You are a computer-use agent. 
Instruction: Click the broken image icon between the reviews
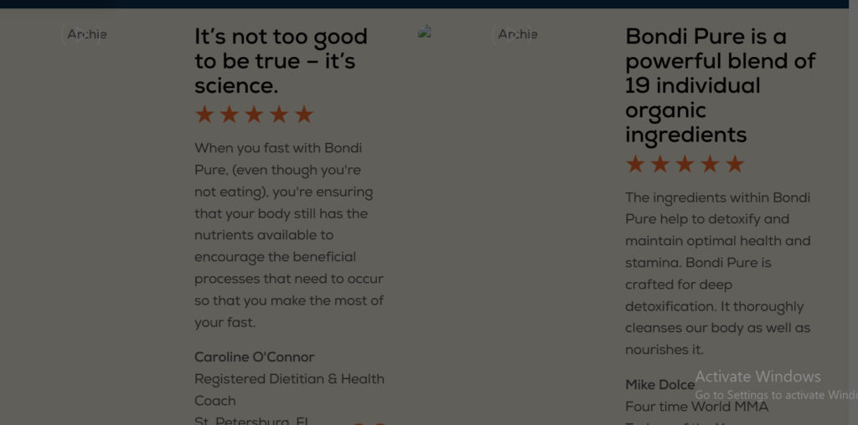click(x=425, y=33)
